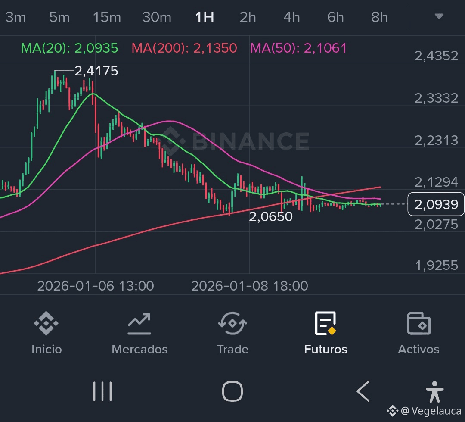Image resolution: width=465 pixels, height=422 pixels.
Task: Open the Futuros document icon
Action: click(x=325, y=324)
